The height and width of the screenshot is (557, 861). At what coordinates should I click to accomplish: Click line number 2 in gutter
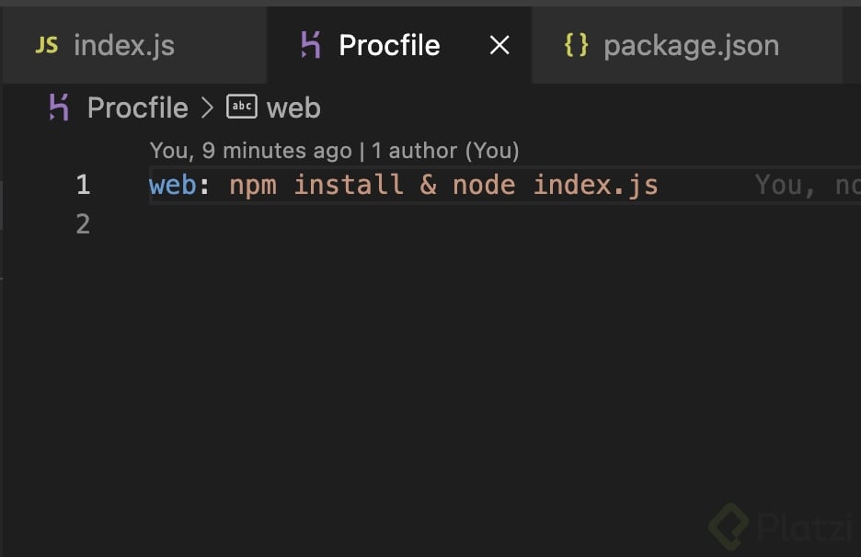tap(83, 224)
